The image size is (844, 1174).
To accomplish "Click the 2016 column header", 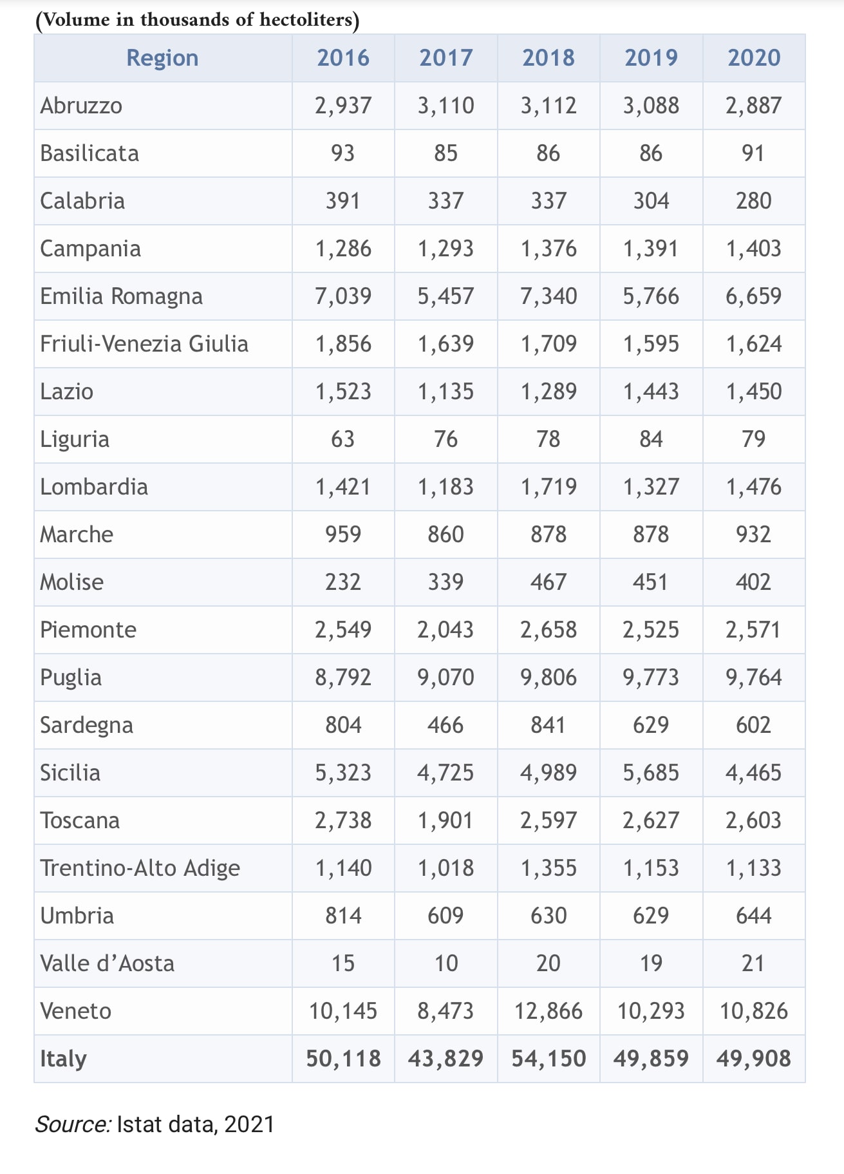I will [343, 58].
